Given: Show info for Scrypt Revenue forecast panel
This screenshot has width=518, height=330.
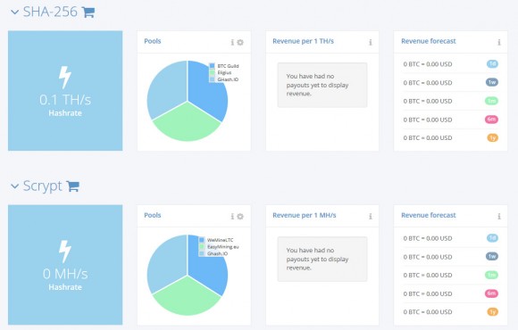Looking at the screenshot, I should click(499, 216).
